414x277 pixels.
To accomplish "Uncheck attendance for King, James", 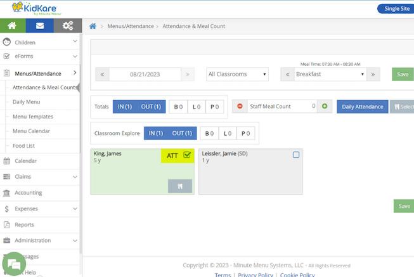I will pos(187,155).
